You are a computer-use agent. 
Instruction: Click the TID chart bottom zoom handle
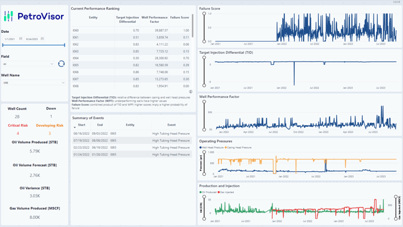click(204, 86)
